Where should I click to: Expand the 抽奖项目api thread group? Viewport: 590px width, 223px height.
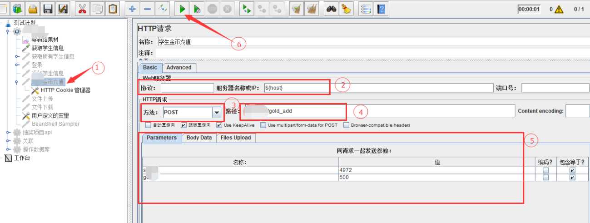(8, 132)
